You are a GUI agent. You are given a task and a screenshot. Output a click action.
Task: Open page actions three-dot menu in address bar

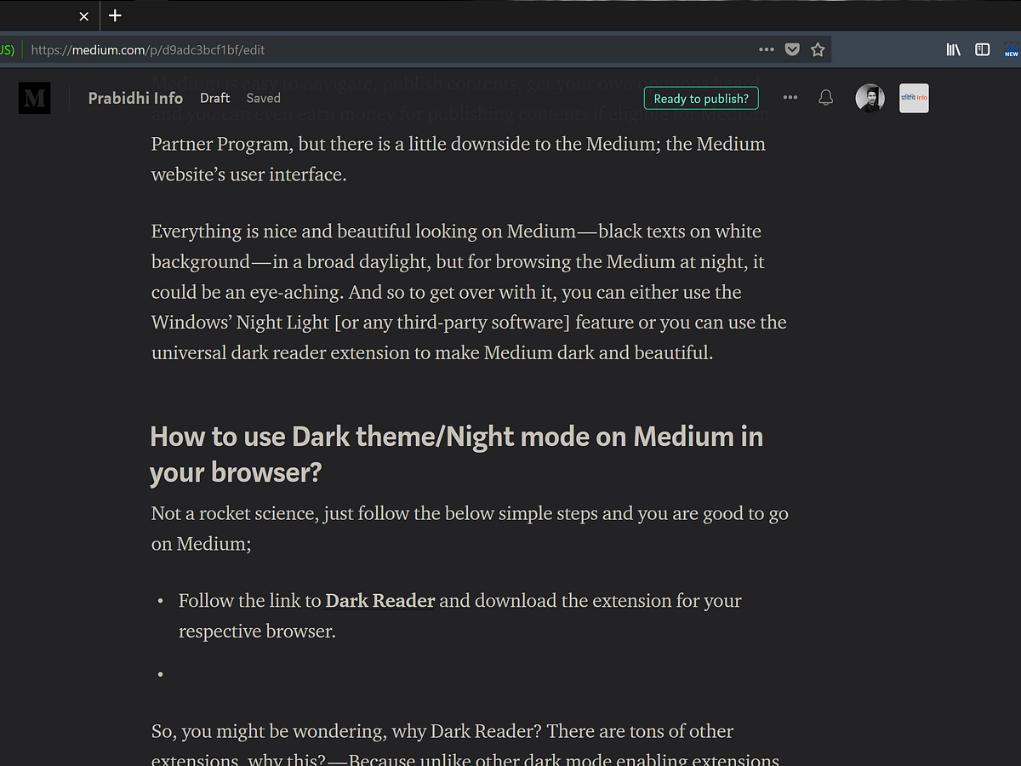click(x=767, y=50)
